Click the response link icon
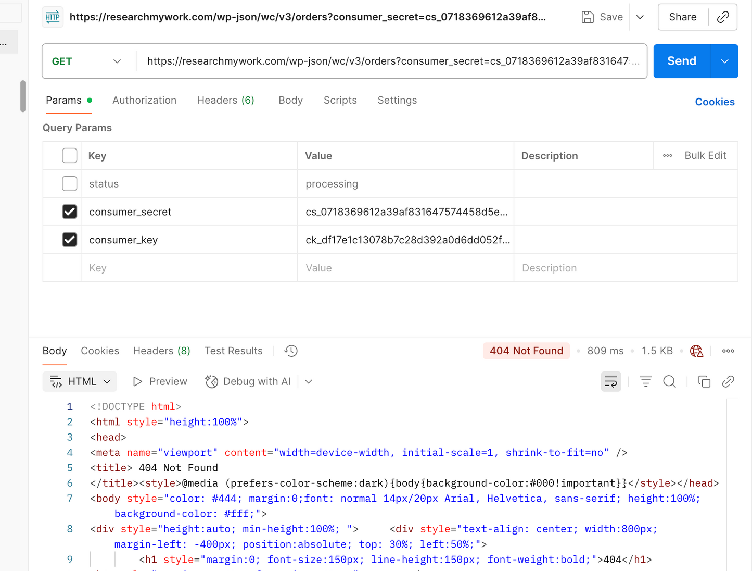 click(728, 381)
